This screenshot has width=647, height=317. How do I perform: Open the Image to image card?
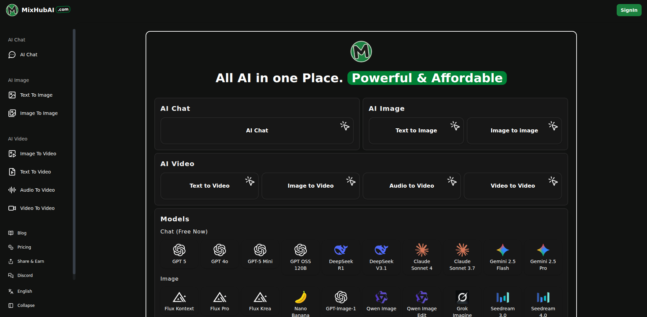tap(514, 131)
